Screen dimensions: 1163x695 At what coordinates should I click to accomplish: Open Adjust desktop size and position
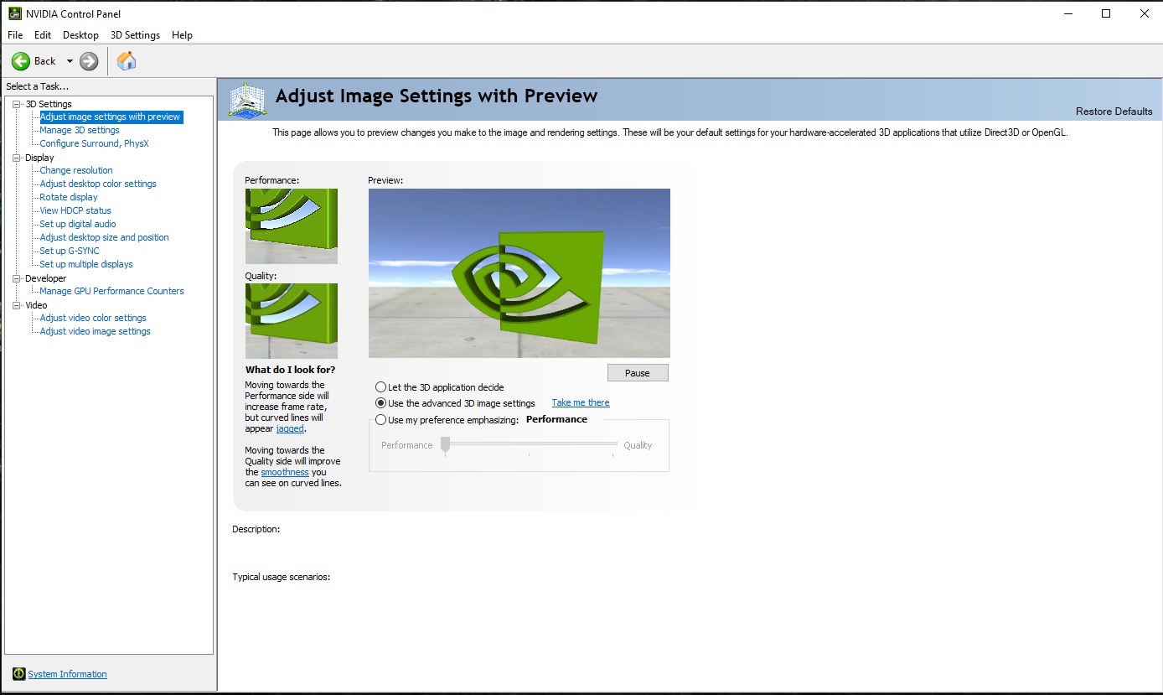click(x=104, y=238)
